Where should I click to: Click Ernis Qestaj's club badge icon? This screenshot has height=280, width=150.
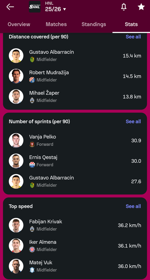pyautogui.click(x=32, y=165)
